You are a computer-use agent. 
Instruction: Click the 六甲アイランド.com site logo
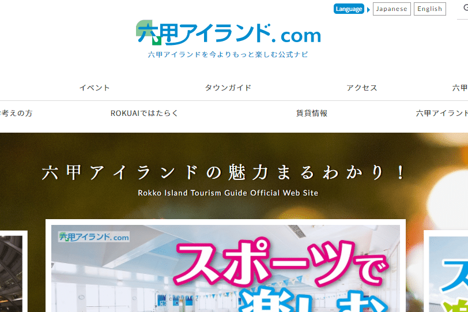[228, 33]
